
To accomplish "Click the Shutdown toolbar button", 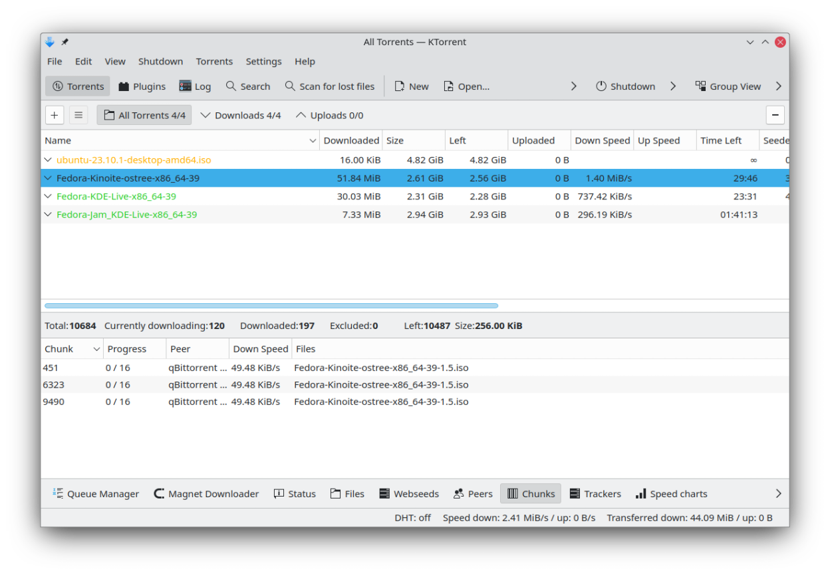I will click(625, 86).
